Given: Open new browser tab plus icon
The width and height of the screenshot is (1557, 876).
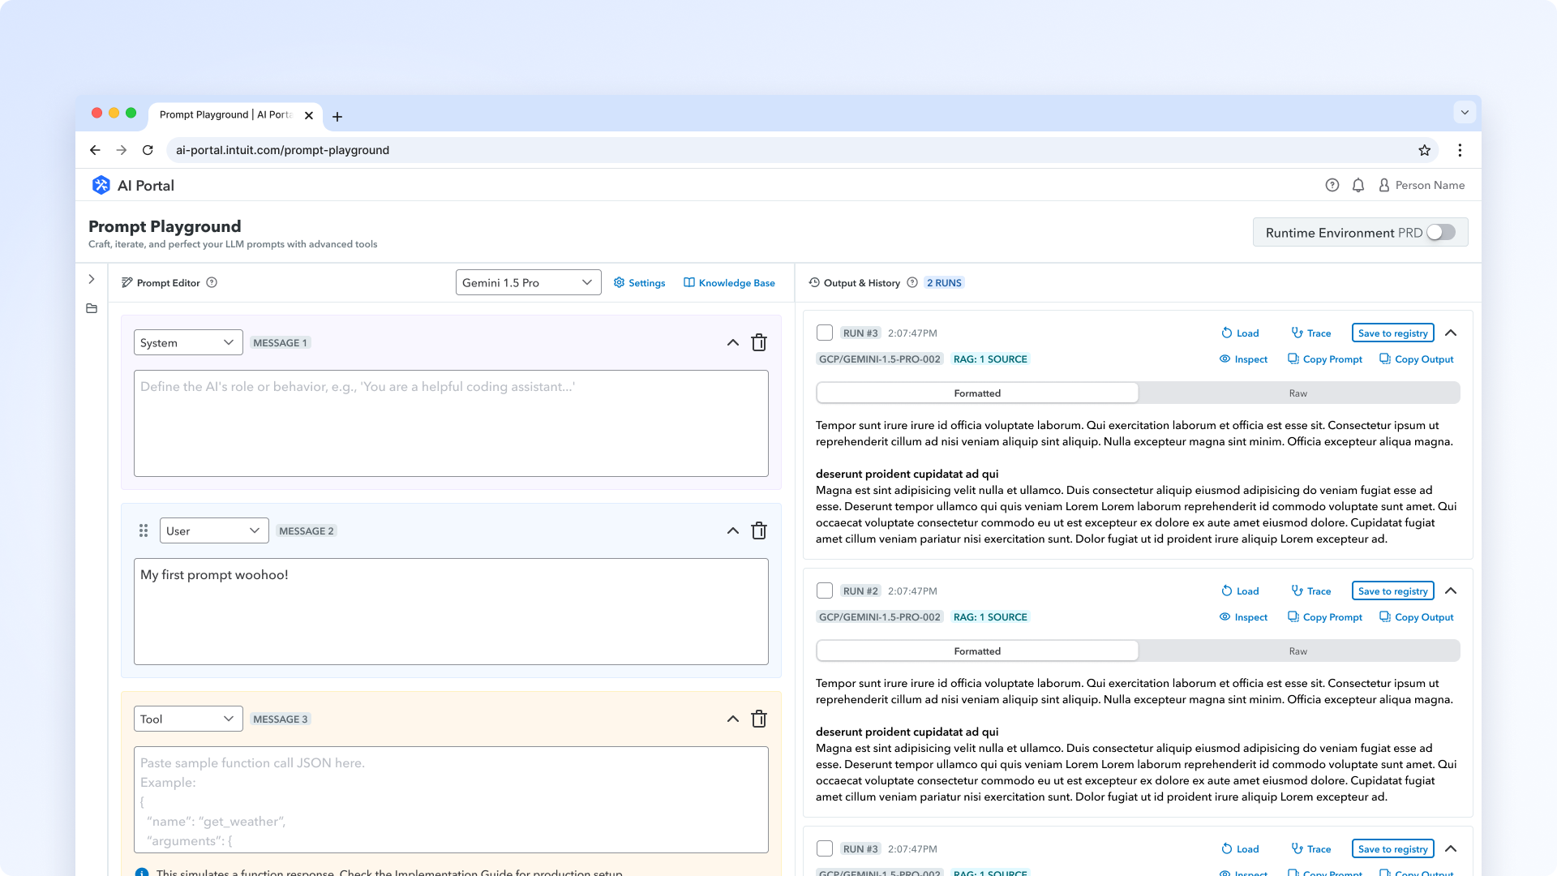Looking at the screenshot, I should tap(337, 117).
